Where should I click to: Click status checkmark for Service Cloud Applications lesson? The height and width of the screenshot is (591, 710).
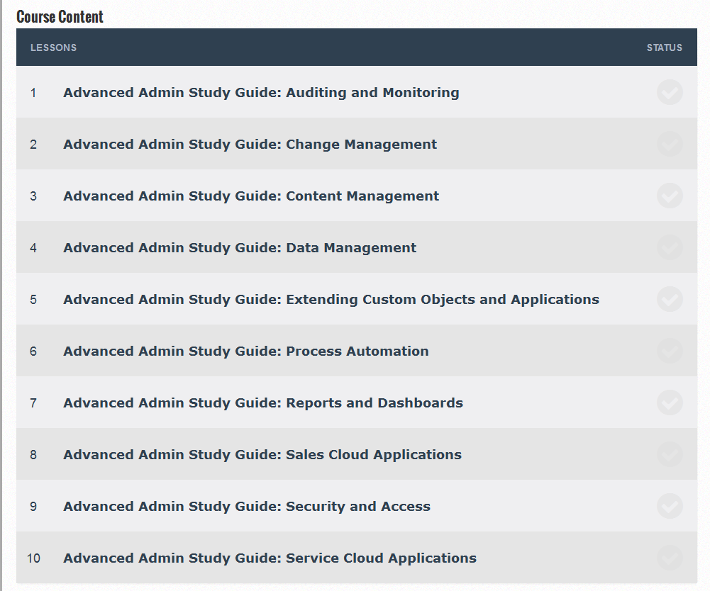coord(670,558)
